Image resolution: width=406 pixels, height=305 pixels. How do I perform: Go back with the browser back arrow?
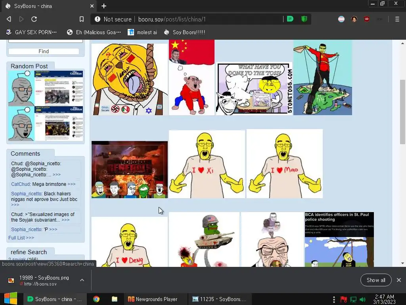tap(9, 19)
